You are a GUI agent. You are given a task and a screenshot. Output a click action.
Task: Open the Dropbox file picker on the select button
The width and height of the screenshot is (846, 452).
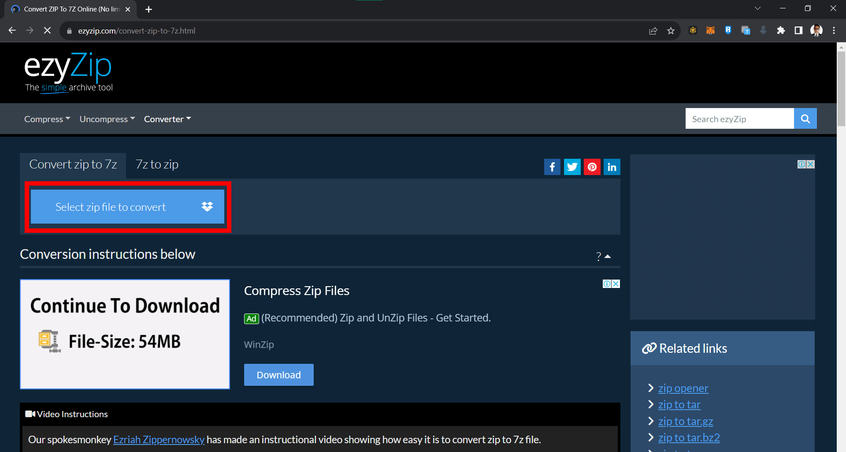(207, 206)
